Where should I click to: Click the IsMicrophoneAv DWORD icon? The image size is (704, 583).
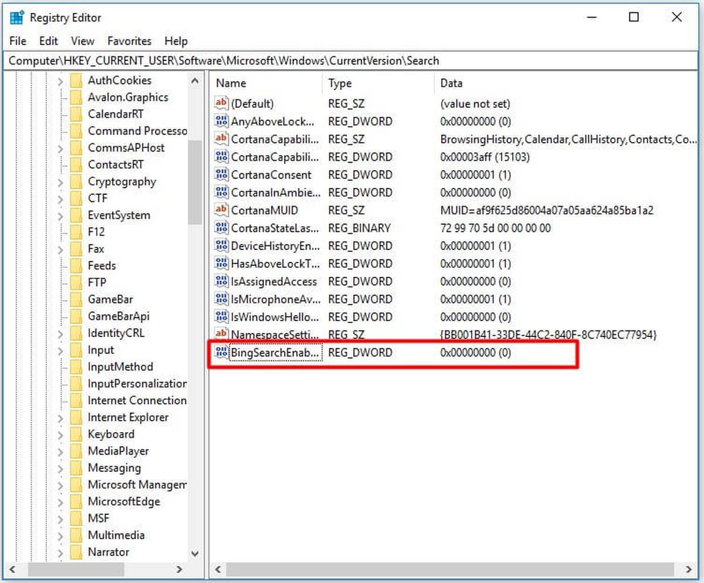(x=221, y=298)
